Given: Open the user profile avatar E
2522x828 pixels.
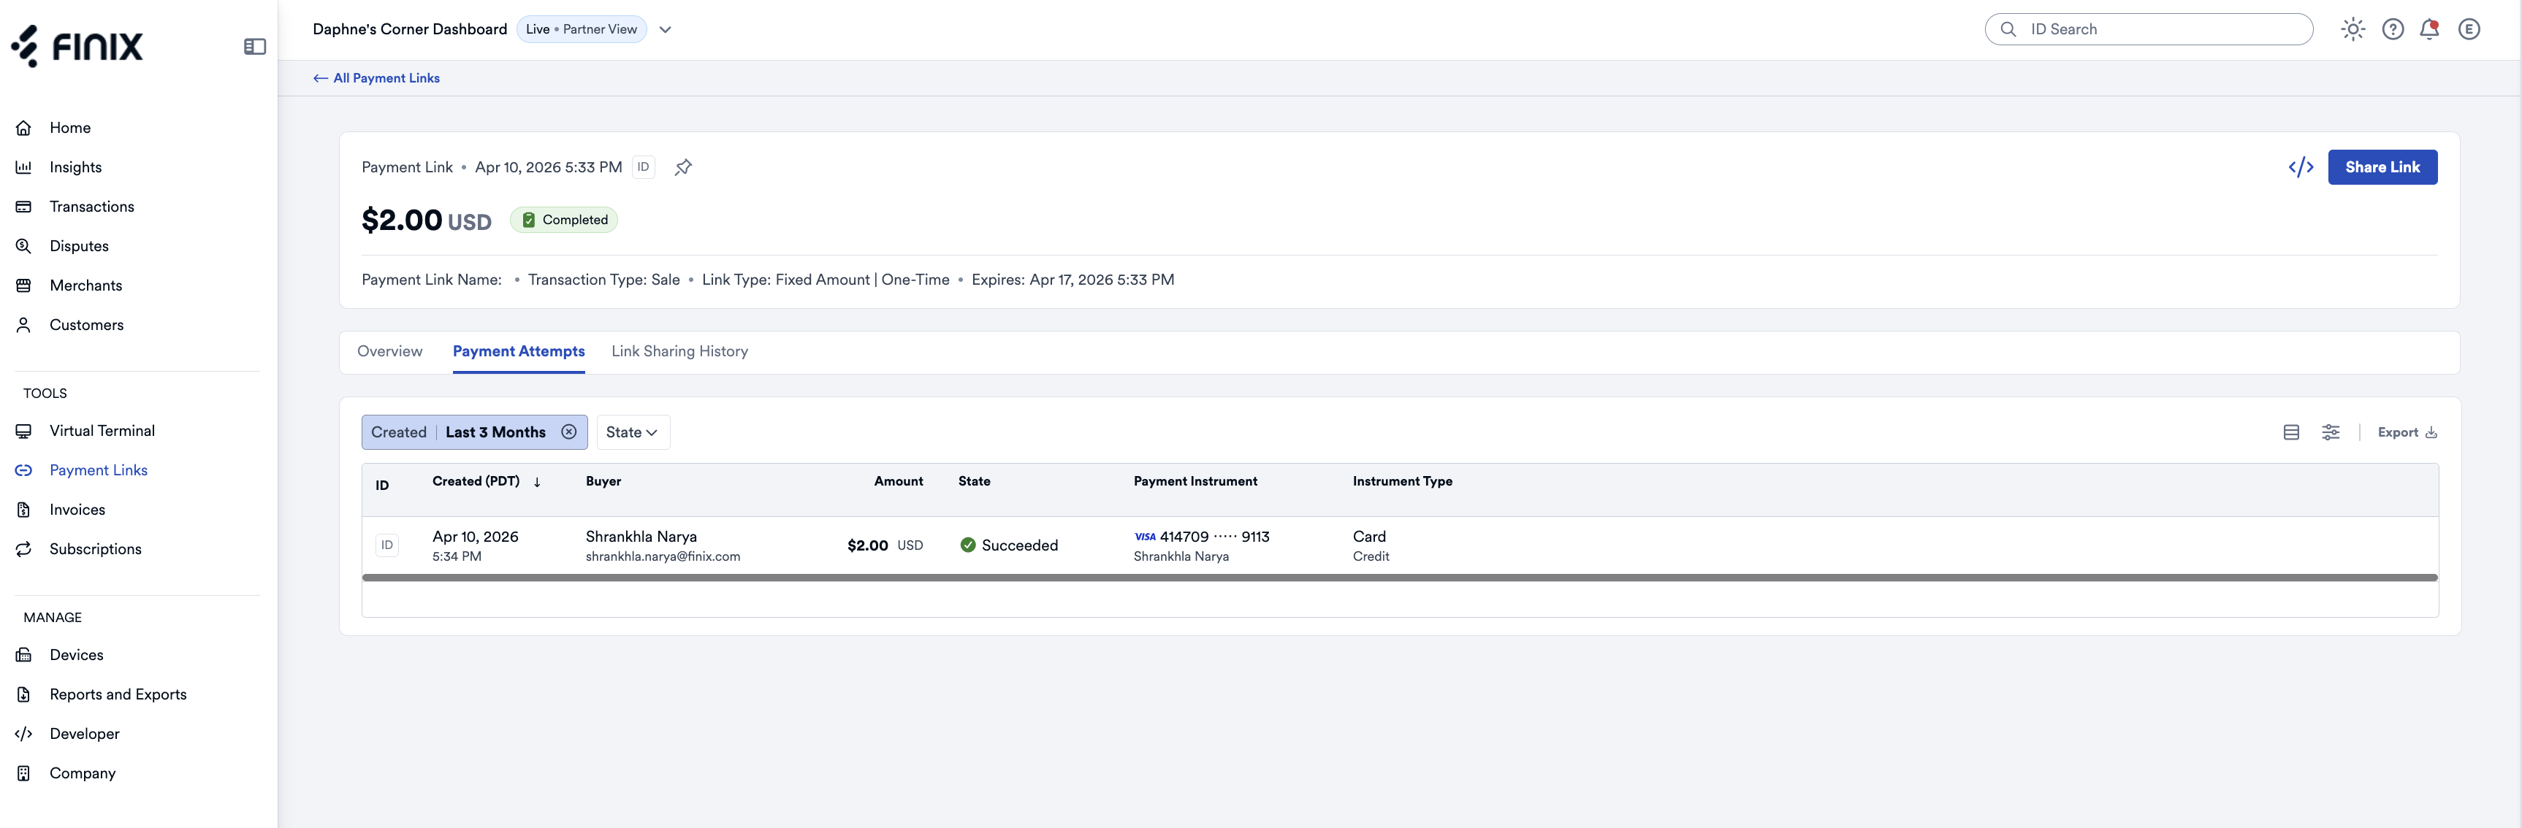Looking at the screenshot, I should [2469, 29].
